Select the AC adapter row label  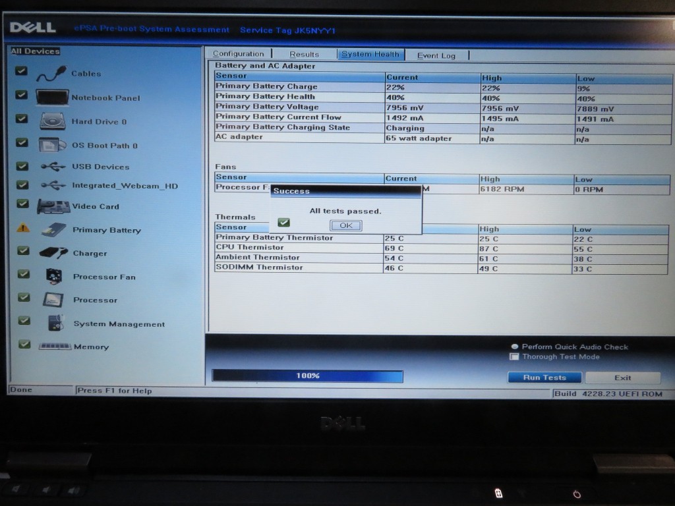239,137
